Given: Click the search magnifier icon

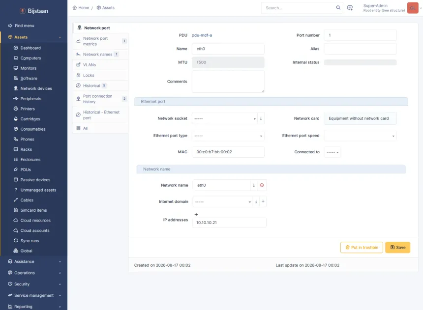Looking at the screenshot, I should pos(338,7).
